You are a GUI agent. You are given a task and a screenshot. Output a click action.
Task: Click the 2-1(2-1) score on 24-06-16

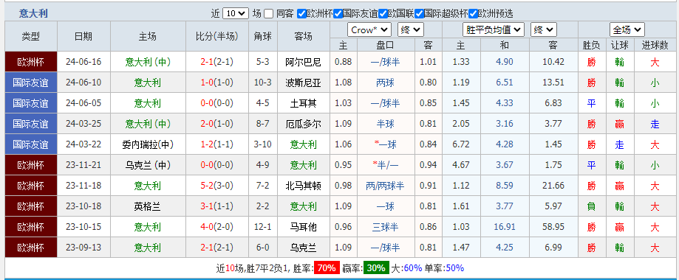(x=216, y=62)
